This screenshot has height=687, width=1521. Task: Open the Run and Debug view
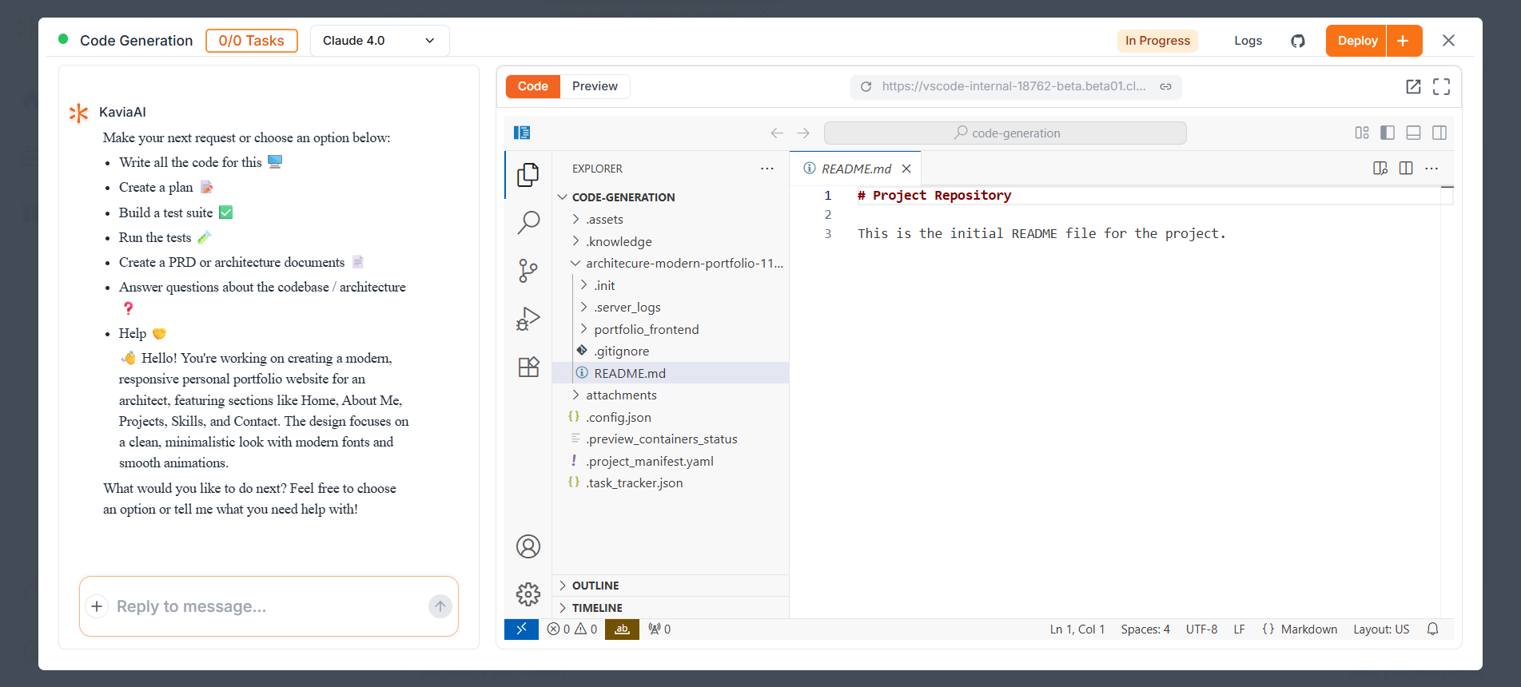point(528,319)
